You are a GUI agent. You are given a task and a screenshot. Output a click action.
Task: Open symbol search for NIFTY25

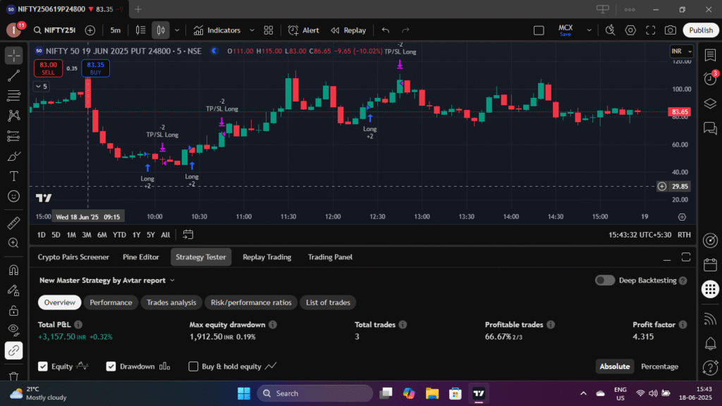pyautogui.click(x=55, y=30)
